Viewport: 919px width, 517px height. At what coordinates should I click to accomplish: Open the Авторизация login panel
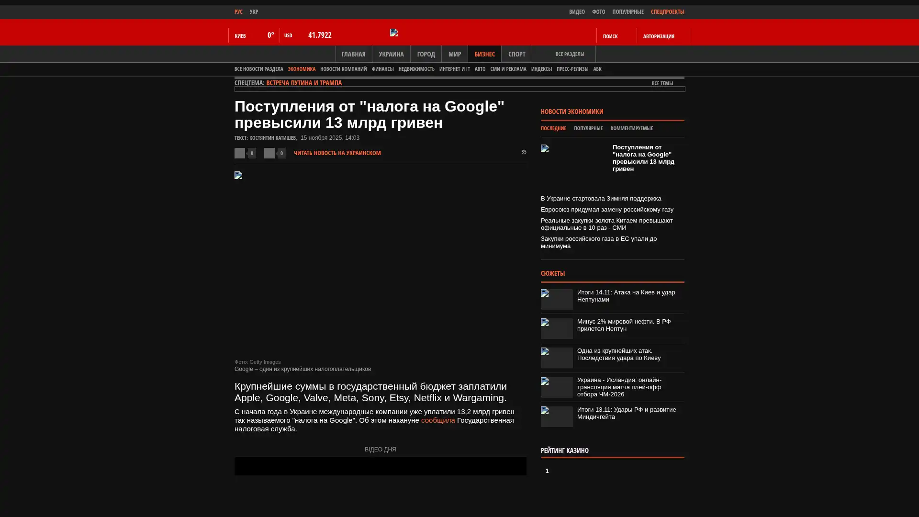[659, 36]
